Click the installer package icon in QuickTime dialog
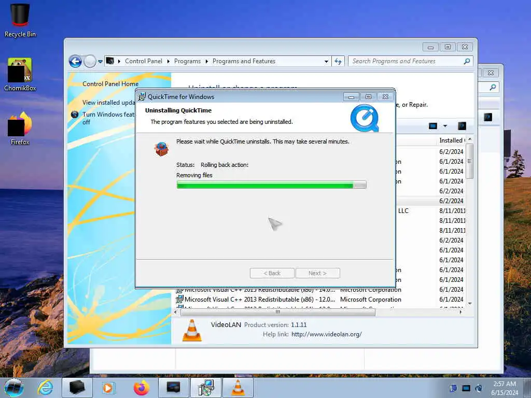 (x=162, y=149)
